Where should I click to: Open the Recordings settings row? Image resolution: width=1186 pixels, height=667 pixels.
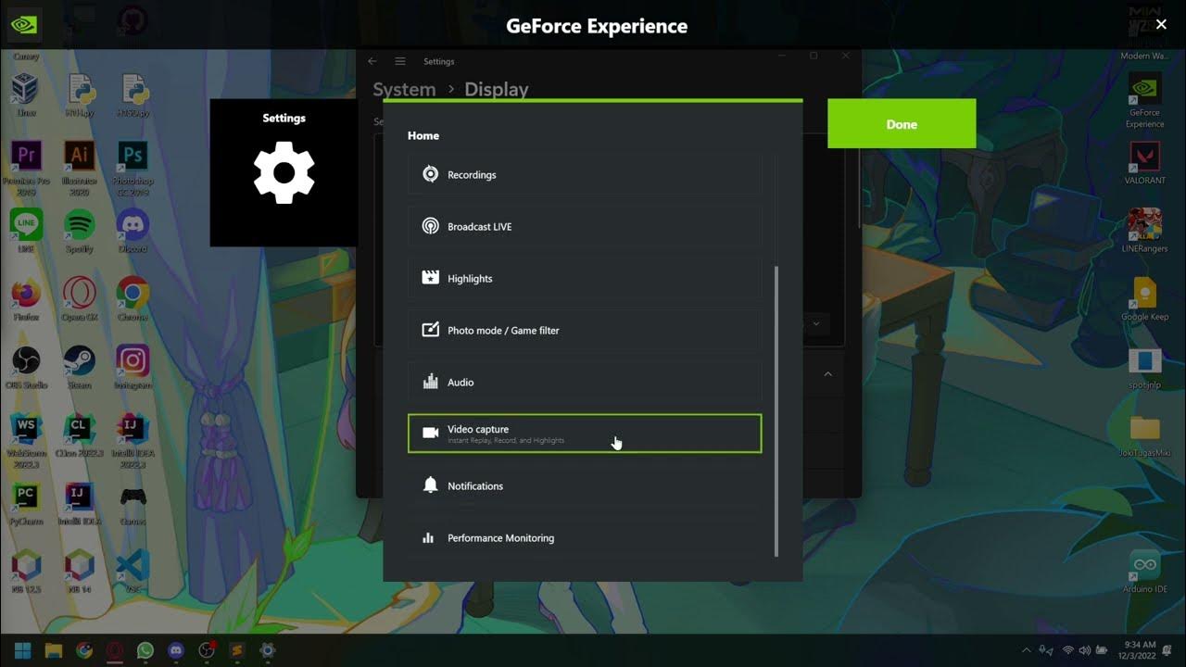[585, 175]
